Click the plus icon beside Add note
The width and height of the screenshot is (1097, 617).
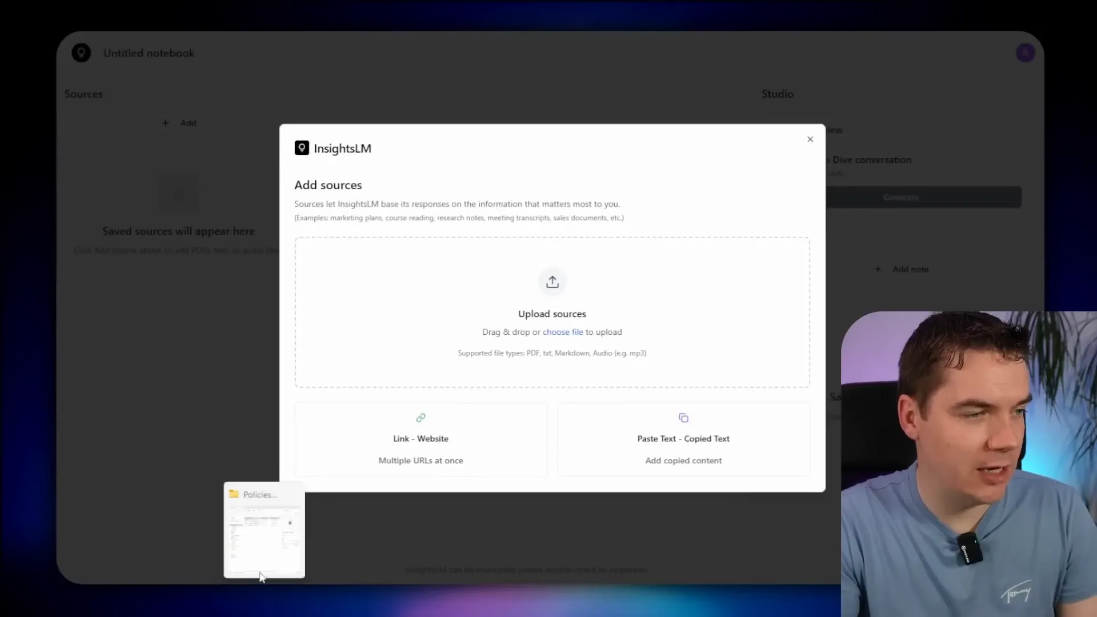[878, 269]
